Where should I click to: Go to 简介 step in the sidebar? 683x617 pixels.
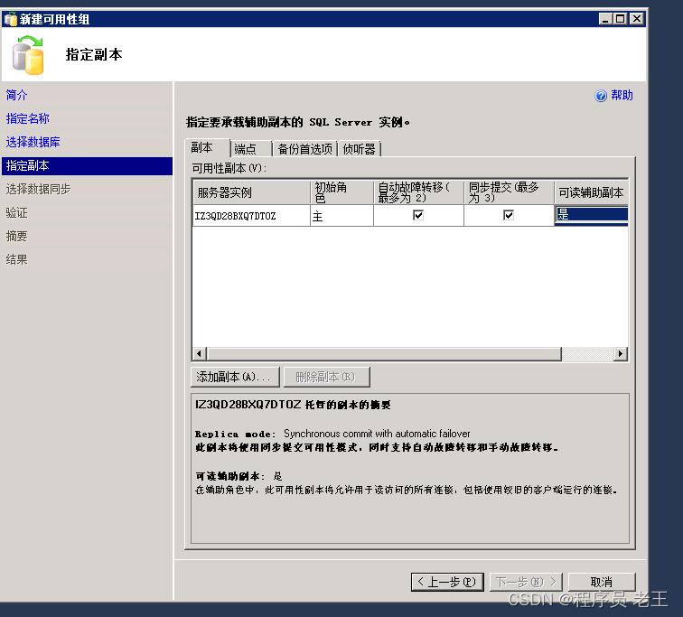(x=17, y=95)
